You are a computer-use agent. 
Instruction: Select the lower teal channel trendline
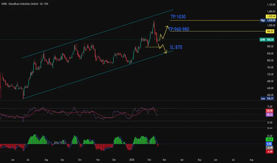pyautogui.click(x=98, y=75)
